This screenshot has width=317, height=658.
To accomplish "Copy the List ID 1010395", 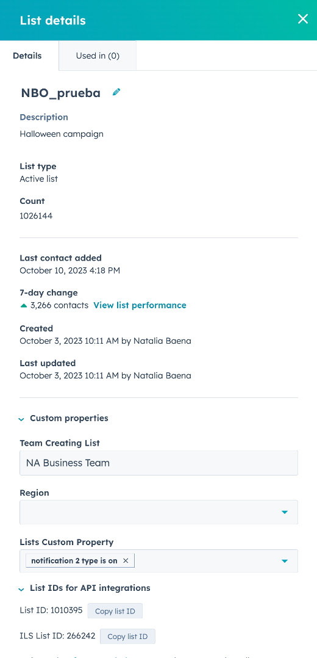I will (115, 611).
